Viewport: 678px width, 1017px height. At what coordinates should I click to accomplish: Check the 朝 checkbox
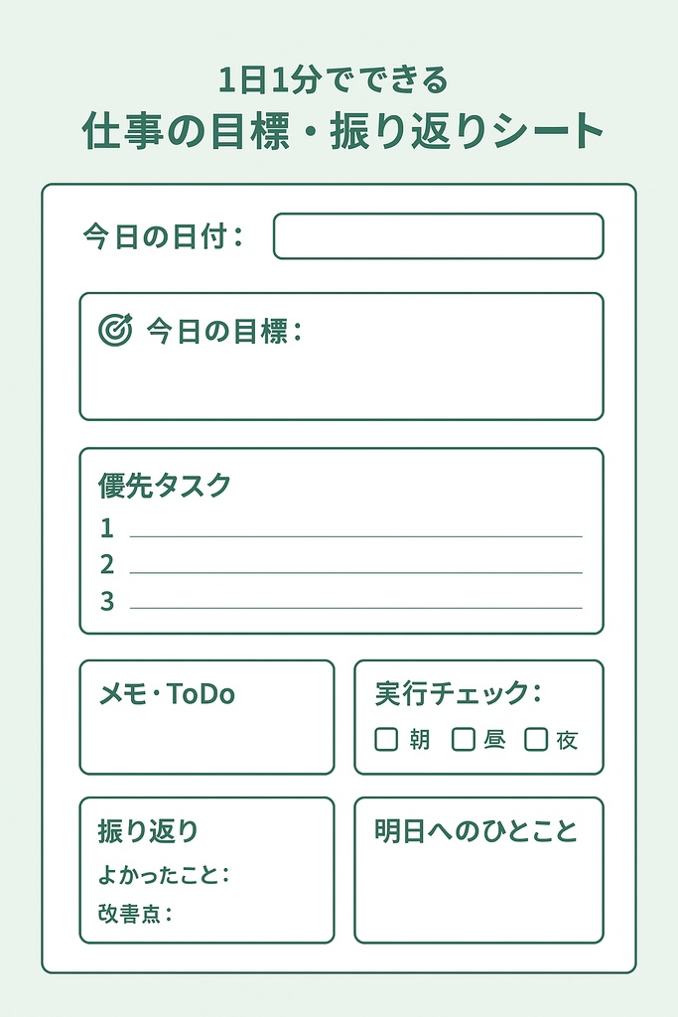(x=386, y=739)
